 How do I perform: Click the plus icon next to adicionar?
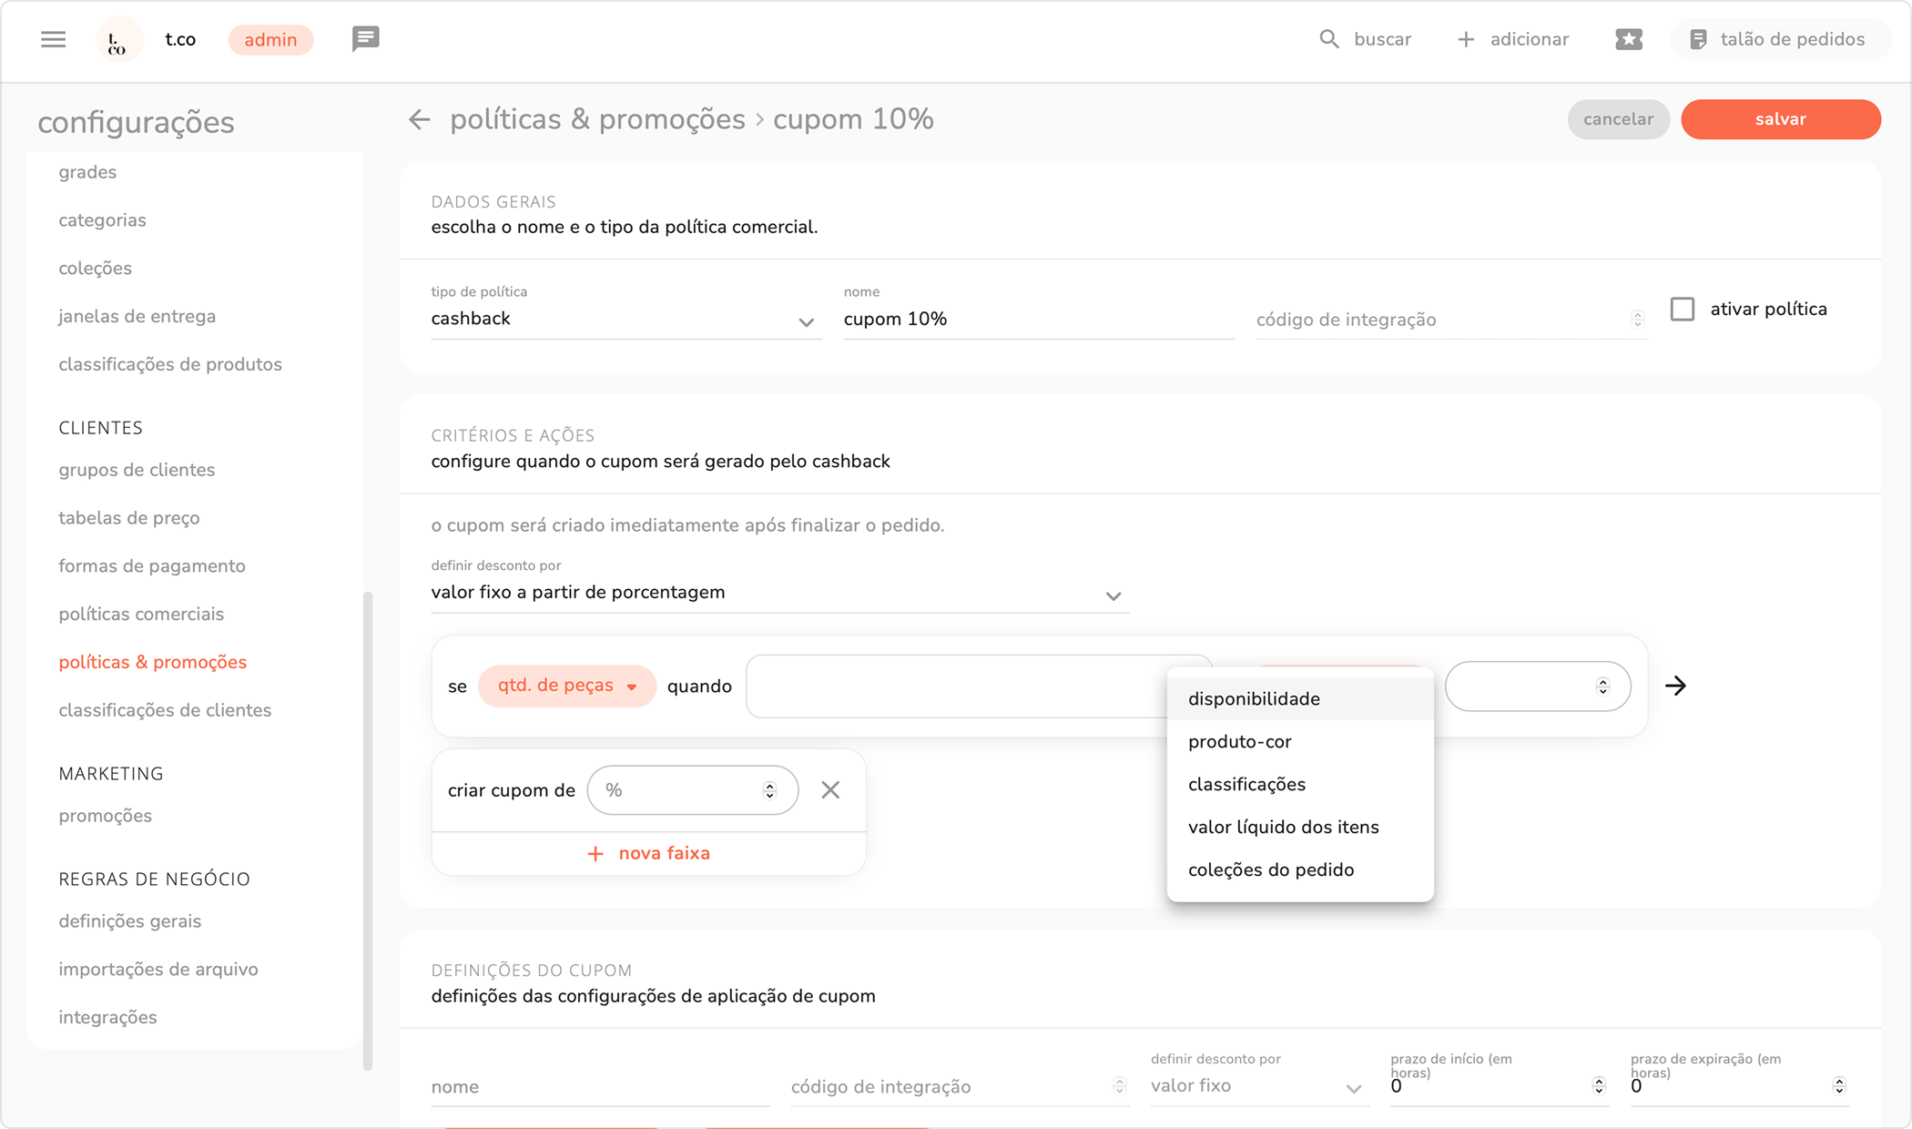tap(1466, 39)
